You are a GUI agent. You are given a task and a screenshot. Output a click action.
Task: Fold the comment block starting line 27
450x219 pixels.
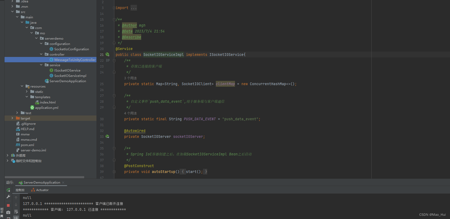click(x=114, y=96)
